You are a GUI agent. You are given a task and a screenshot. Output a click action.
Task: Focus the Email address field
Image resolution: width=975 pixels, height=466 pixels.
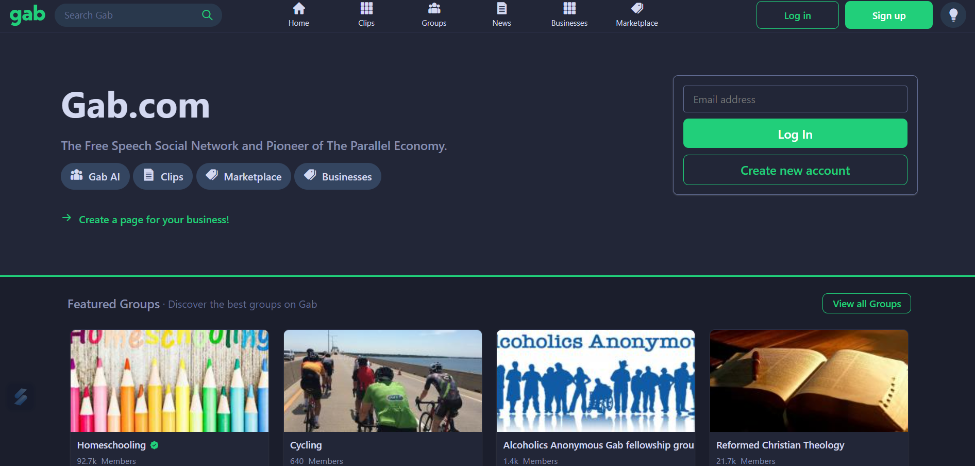click(x=795, y=99)
